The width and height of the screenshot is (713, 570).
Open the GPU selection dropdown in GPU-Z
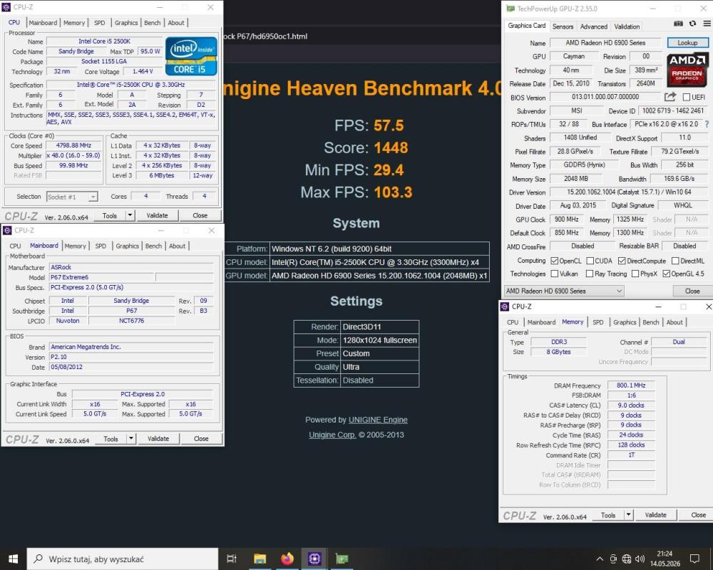coord(564,291)
